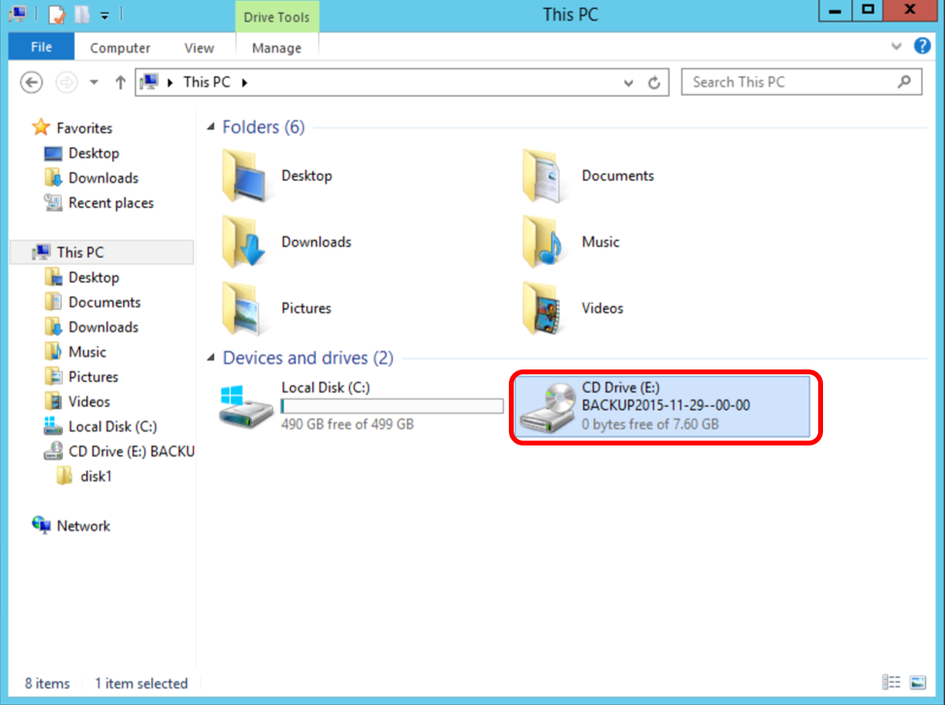
Task: Click the '490 GB free of 499 GB' text
Action: click(x=347, y=424)
